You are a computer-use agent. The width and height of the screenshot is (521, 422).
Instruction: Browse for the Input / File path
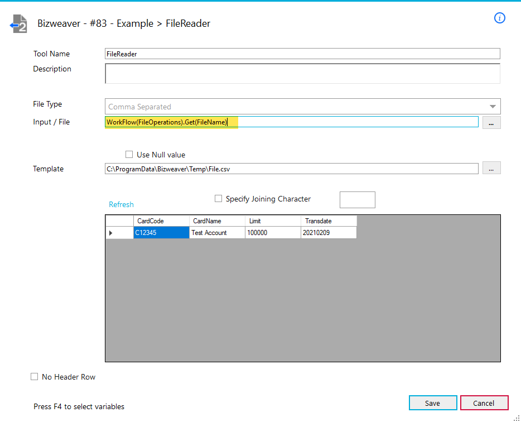tap(491, 123)
